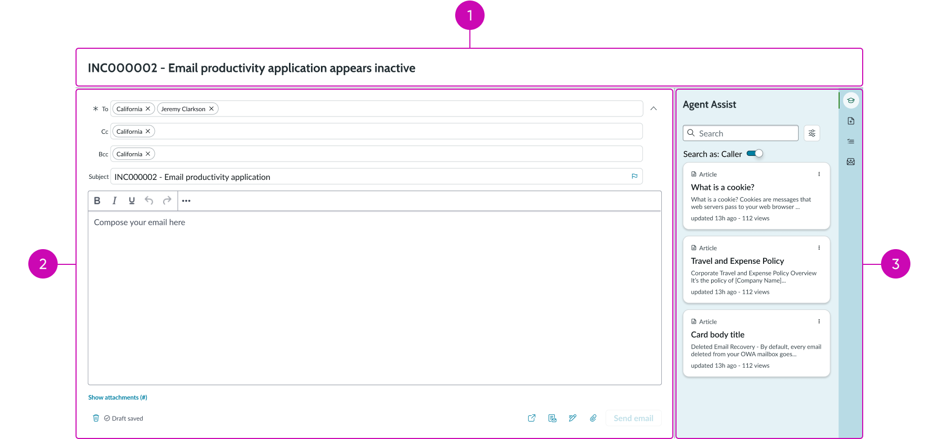Viewport: 934px width, 439px height.
Task: Click Show attachments link
Action: [x=117, y=397]
